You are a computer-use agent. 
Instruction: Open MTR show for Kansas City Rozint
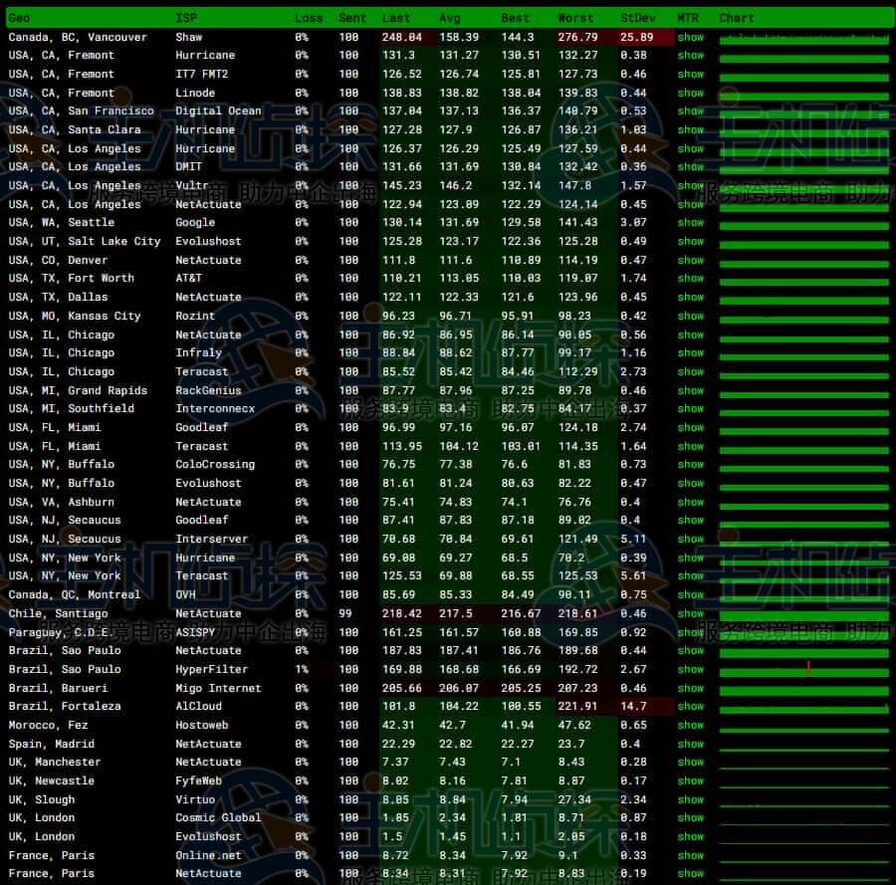click(690, 316)
